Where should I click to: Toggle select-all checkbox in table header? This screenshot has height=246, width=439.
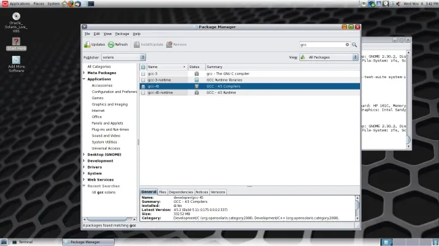143,67
